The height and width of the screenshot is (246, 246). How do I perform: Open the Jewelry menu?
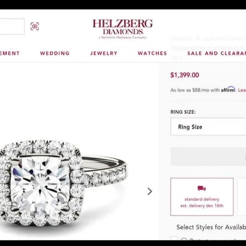pyautogui.click(x=104, y=53)
